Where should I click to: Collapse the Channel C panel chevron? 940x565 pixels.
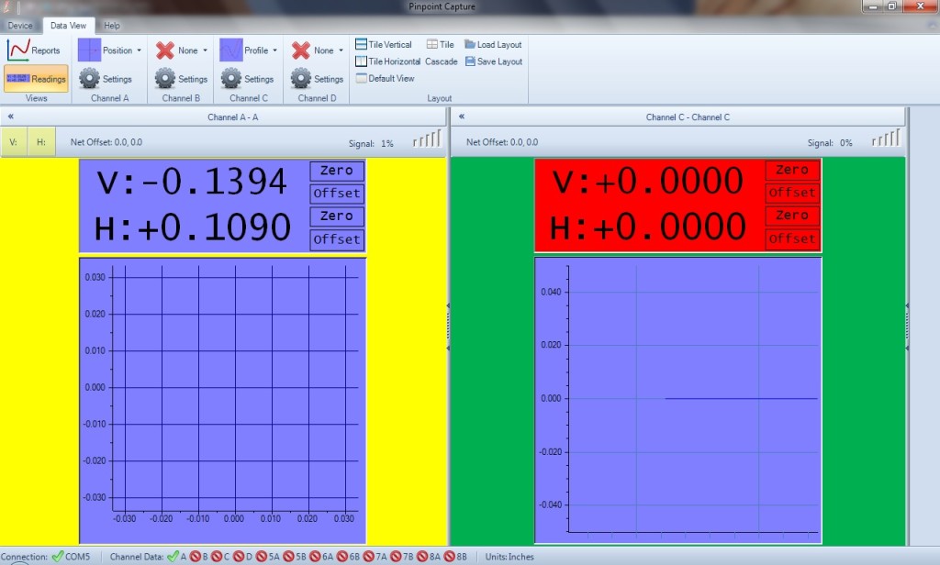(462, 116)
